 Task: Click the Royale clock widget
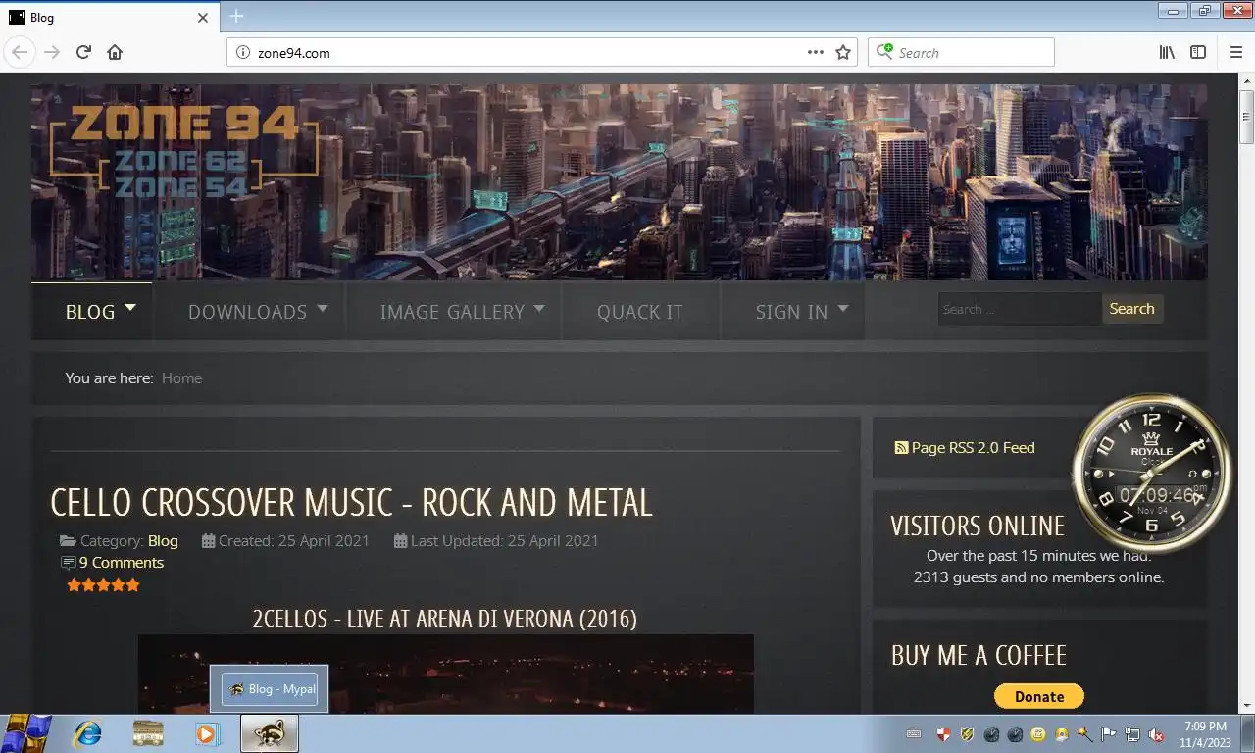[x=1151, y=474]
